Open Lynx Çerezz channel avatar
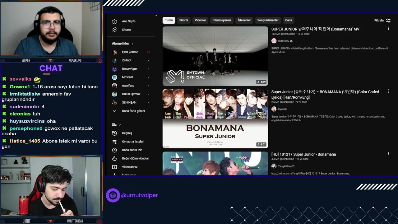The image size is (398, 224). point(115,52)
